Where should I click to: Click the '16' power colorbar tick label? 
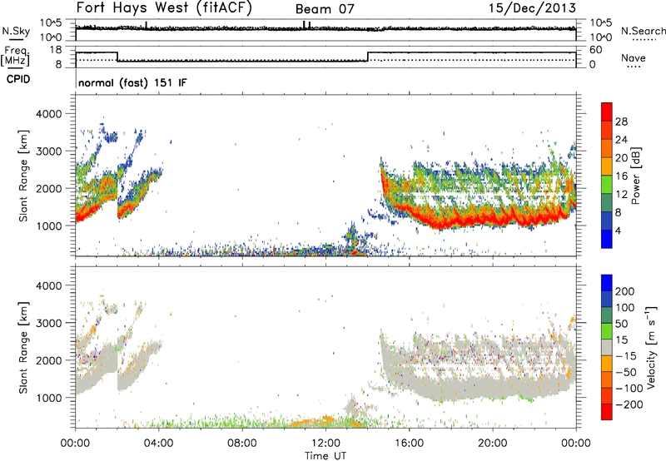pos(621,176)
